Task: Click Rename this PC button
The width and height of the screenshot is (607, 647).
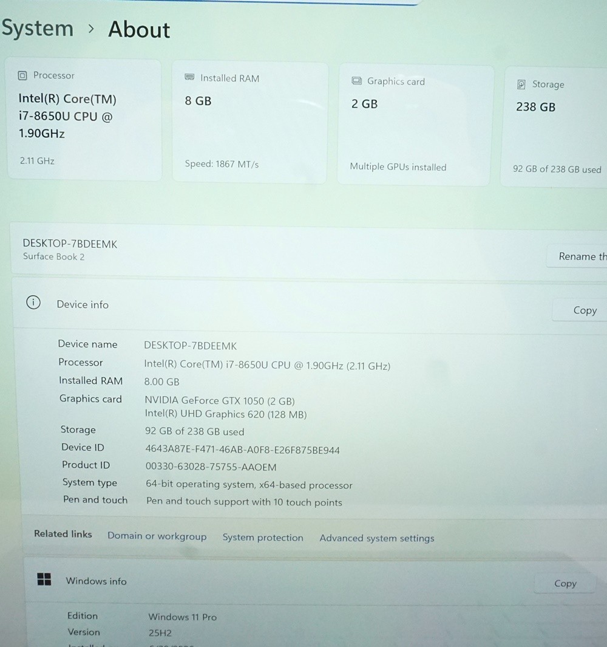Action: click(x=577, y=256)
